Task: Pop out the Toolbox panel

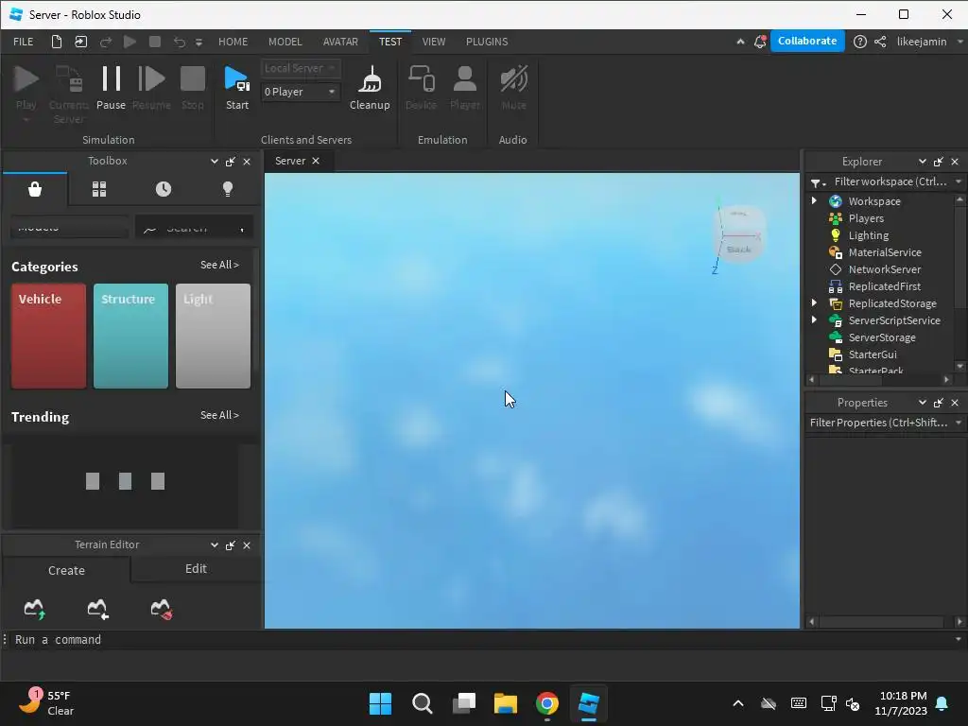Action: click(x=231, y=161)
